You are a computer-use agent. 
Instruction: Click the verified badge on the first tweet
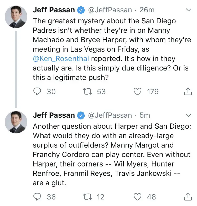tap(81, 10)
